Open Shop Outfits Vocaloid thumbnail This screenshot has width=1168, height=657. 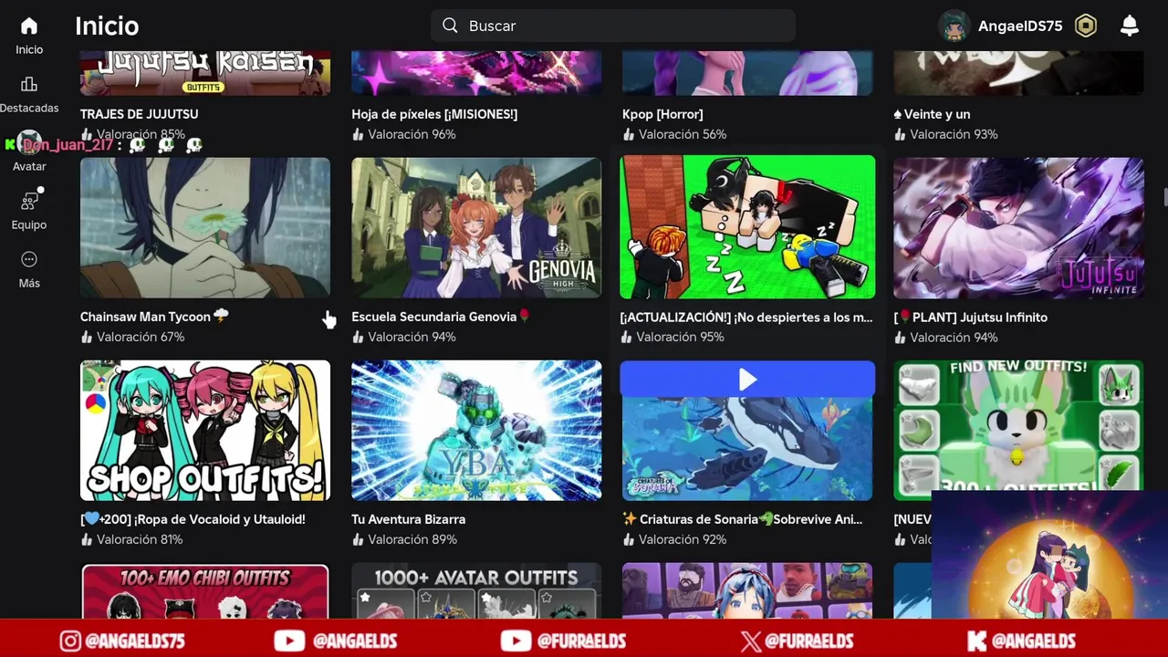[205, 430]
